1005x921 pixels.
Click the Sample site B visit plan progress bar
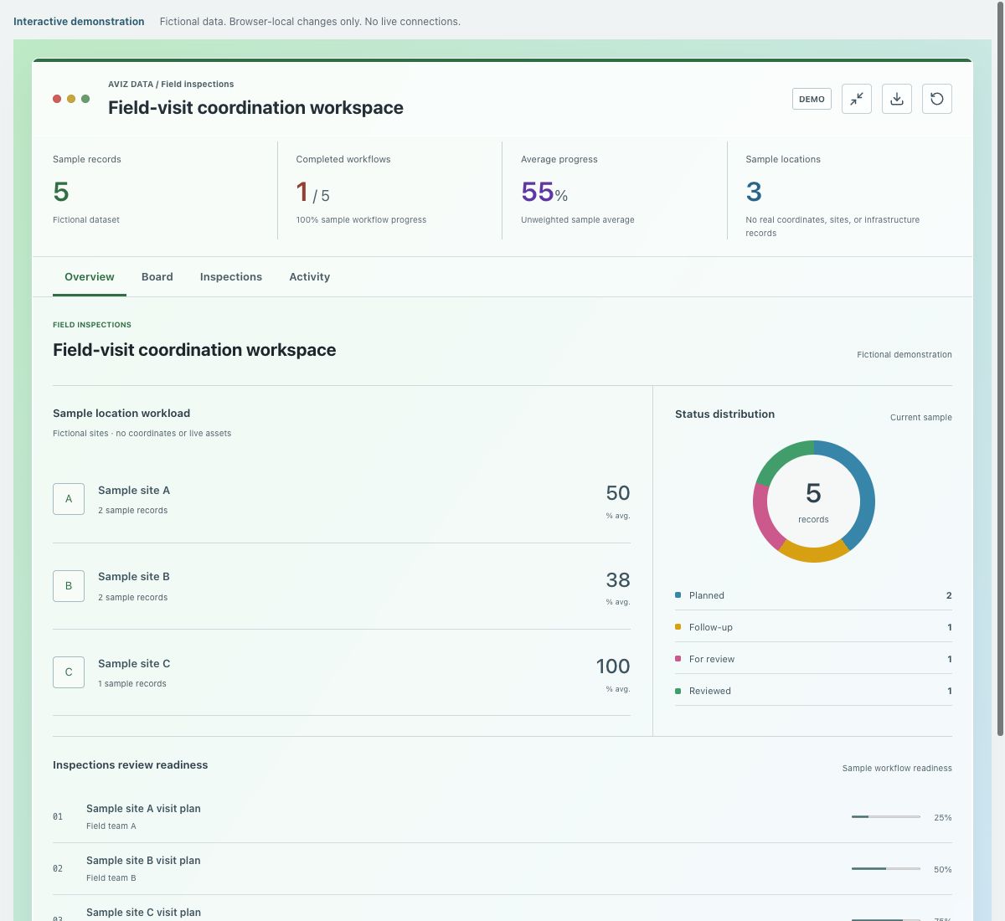[x=886, y=869]
